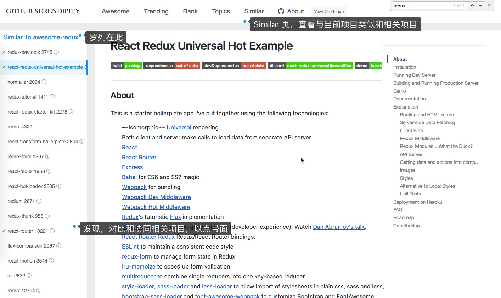Click the info icon beside redux 12794

(39, 291)
